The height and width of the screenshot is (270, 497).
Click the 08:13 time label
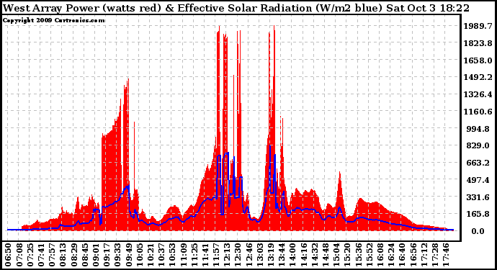pos(63,254)
